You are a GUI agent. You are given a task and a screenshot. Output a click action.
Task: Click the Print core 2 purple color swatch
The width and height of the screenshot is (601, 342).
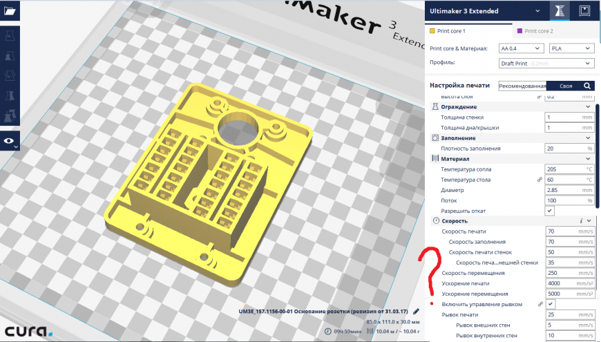(519, 30)
